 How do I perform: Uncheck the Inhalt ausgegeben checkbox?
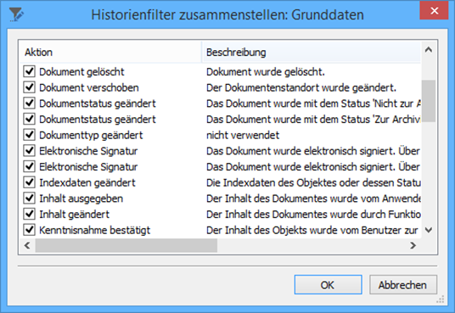click(x=30, y=198)
